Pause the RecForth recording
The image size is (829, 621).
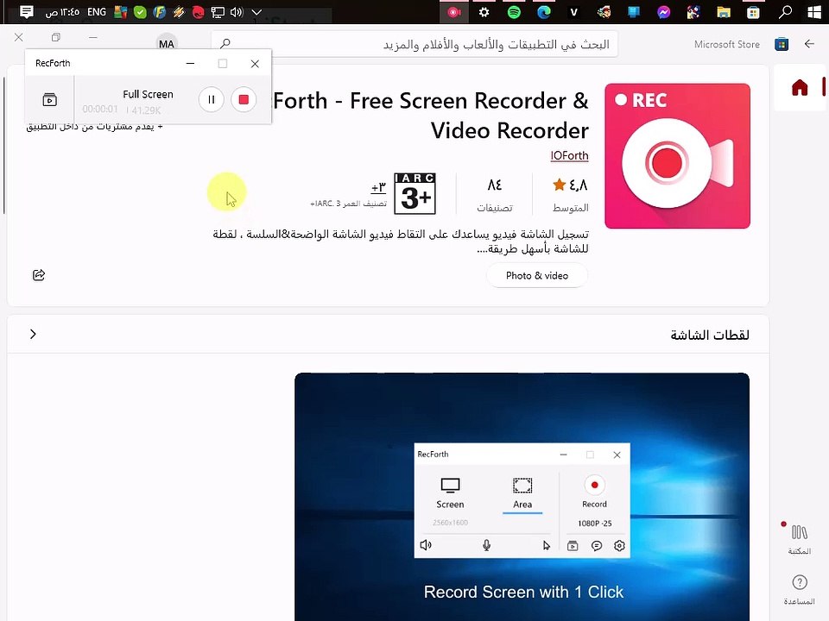coord(211,100)
